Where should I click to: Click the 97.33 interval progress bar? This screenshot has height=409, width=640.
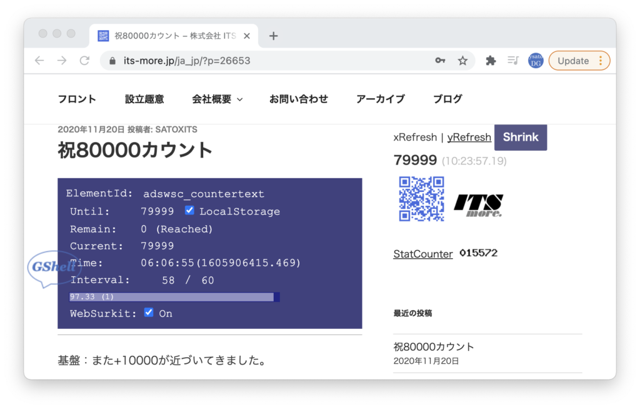coord(174,297)
